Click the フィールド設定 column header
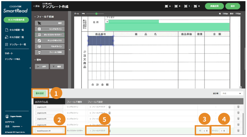 (95, 102)
